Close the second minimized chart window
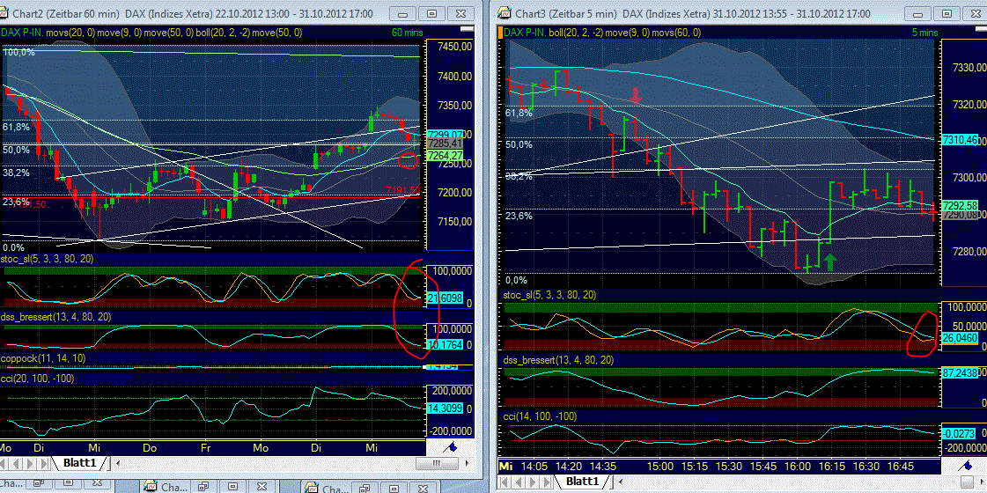This screenshot has width=987, height=493. coord(261,486)
